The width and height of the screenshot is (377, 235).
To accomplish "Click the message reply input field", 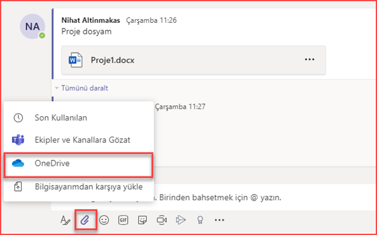I will point(214,198).
